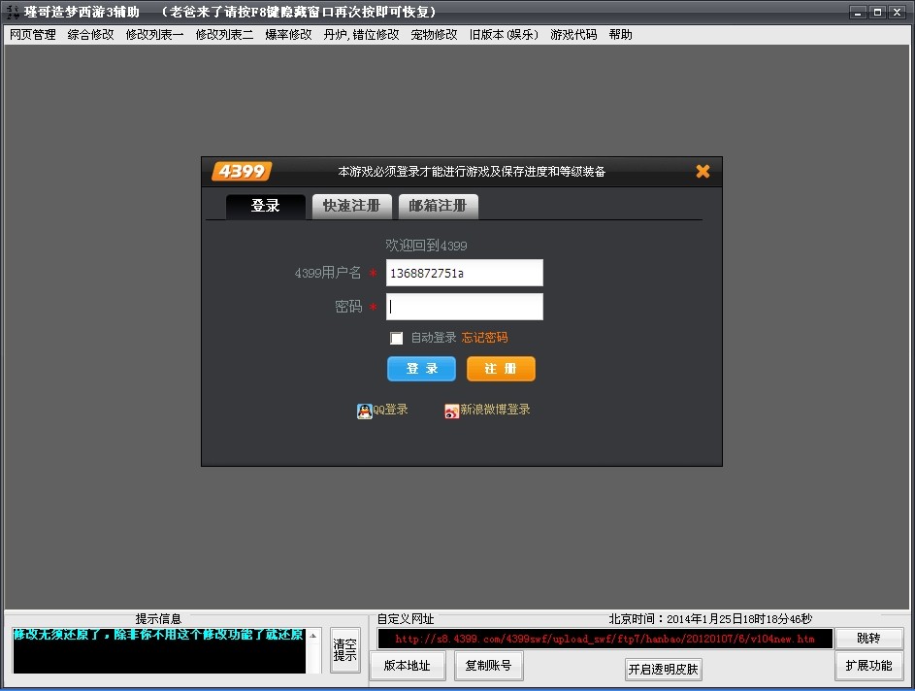Open the 网页管理 menu
Screen dimensions: 915x691
(x=33, y=35)
